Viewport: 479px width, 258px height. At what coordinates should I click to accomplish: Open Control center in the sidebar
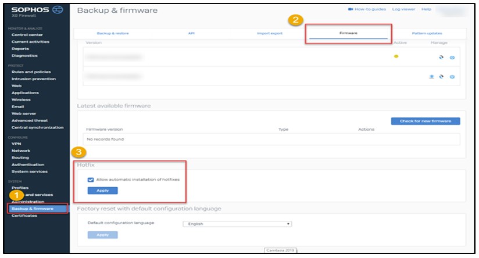point(27,35)
